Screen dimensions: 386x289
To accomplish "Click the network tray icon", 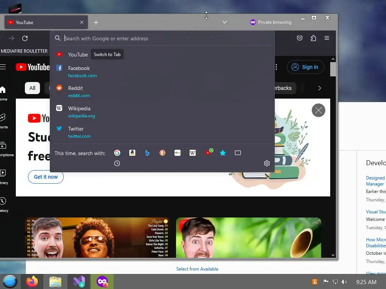I will [x=335, y=282].
